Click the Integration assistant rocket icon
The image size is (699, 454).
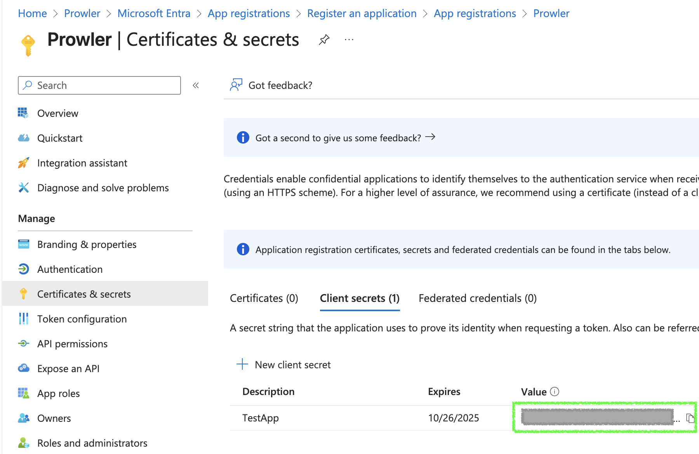(23, 163)
